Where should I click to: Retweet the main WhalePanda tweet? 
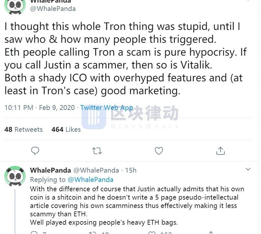97,150
